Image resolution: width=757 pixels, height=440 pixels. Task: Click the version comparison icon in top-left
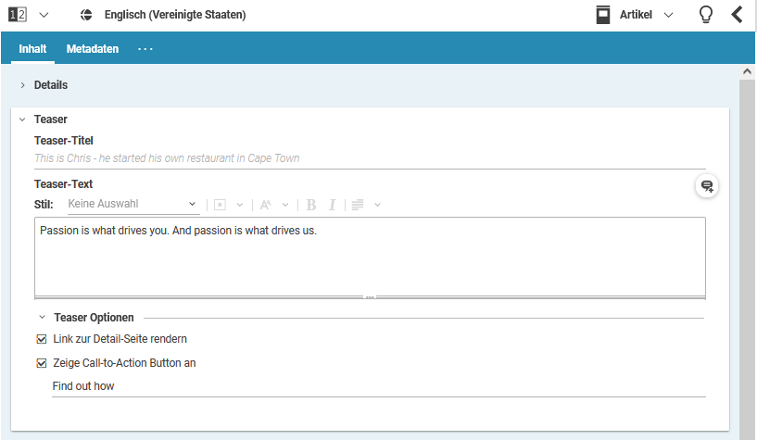[18, 15]
